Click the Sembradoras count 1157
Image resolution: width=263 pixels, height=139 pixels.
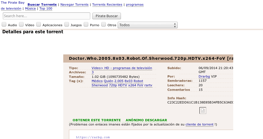click(203, 81)
